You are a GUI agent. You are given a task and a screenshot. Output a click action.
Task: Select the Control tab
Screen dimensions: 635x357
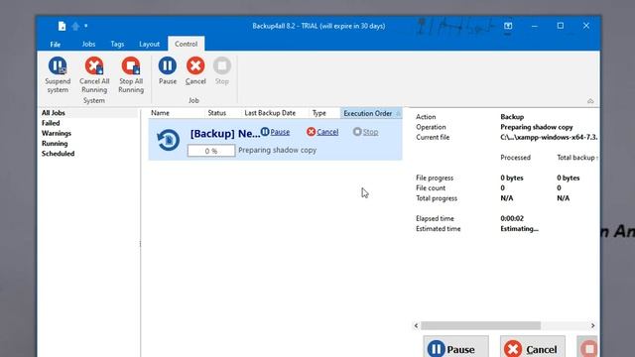click(x=186, y=44)
